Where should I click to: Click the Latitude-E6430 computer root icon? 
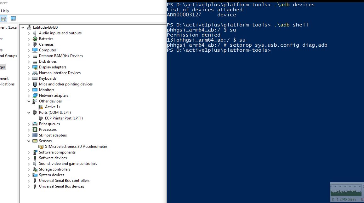[x=29, y=27]
